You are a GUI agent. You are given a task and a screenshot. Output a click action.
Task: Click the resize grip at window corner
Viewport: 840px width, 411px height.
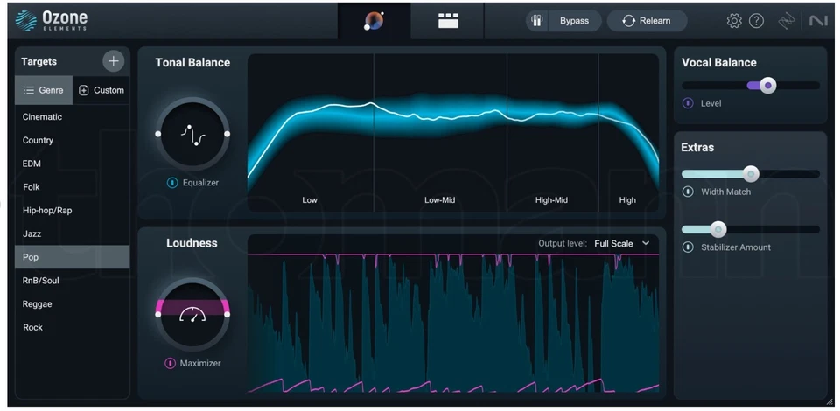(x=829, y=402)
